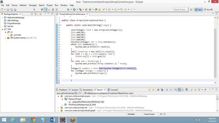The width and height of the screenshot is (219, 123).
Task: Click the Back navigation arrow in toolbar
Action: click(x=126, y=10)
